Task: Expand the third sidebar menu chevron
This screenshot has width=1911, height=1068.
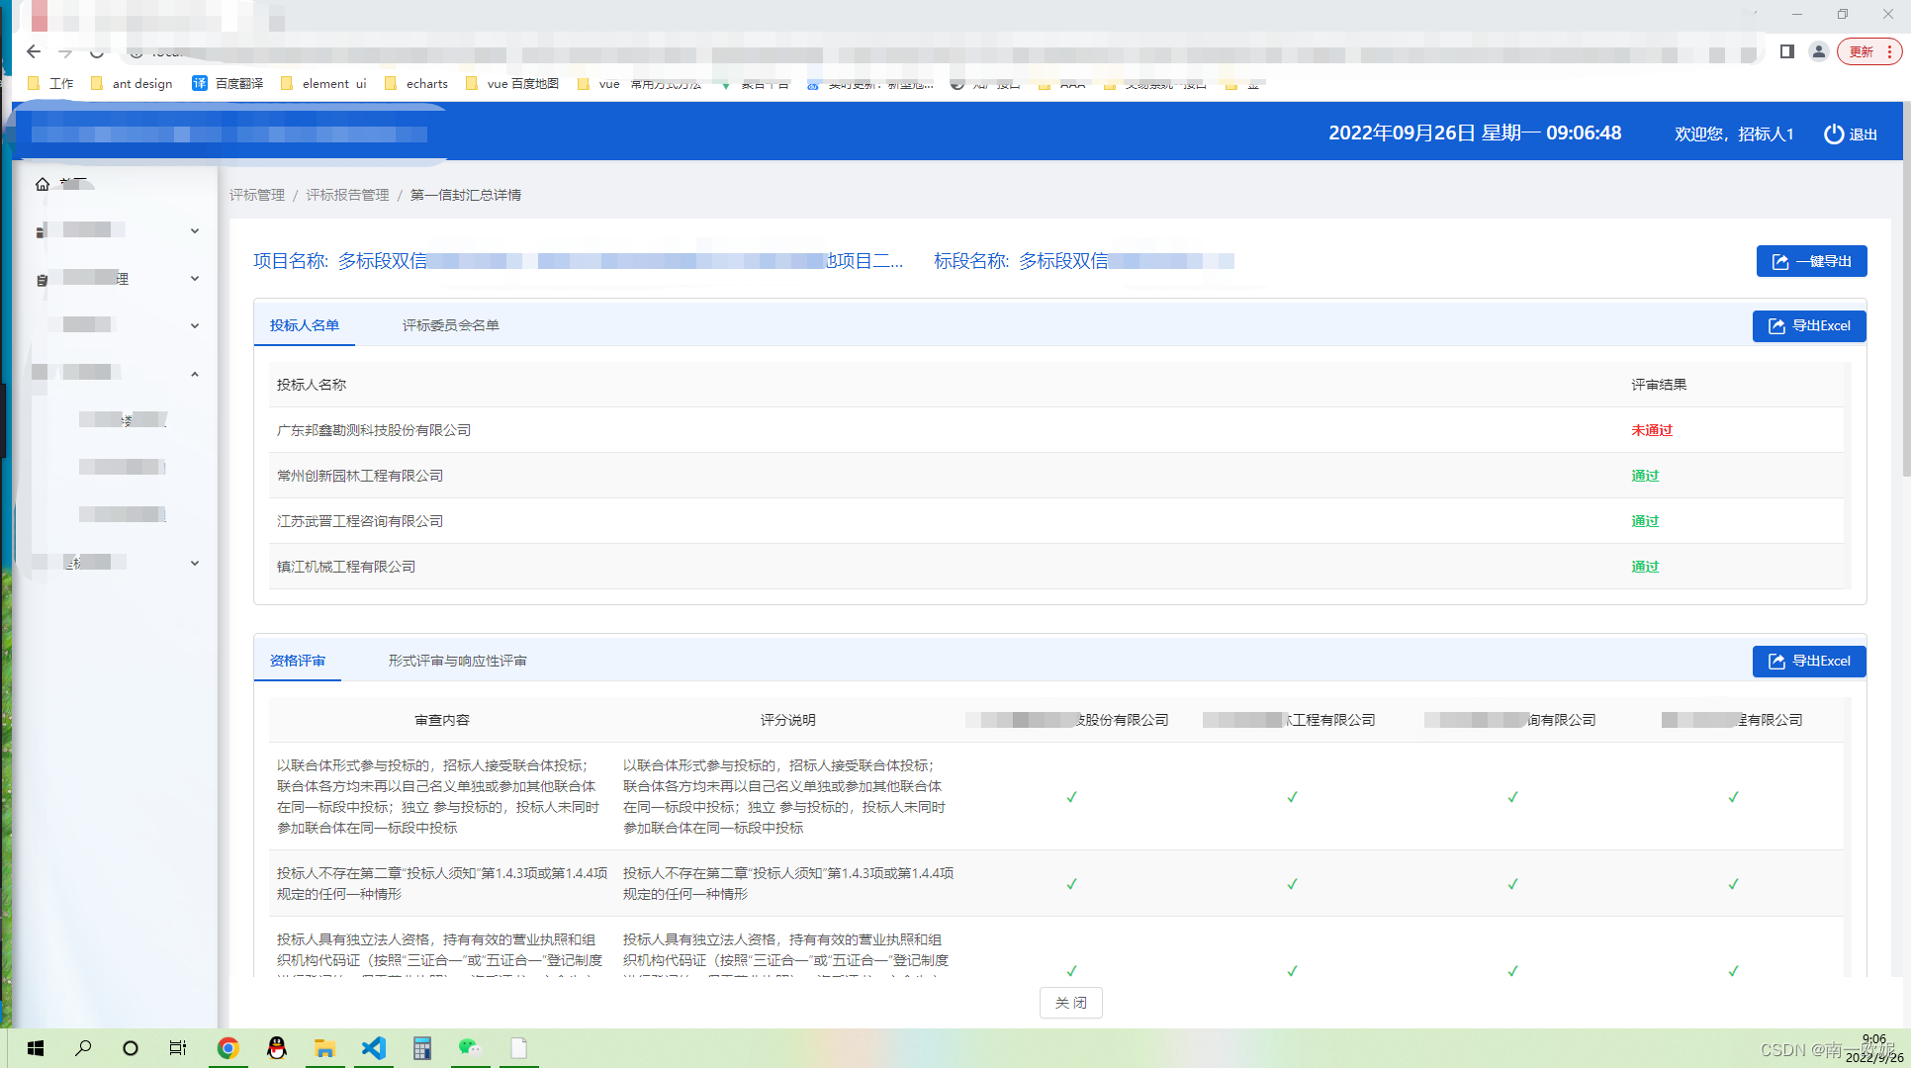Action: [x=195, y=325]
